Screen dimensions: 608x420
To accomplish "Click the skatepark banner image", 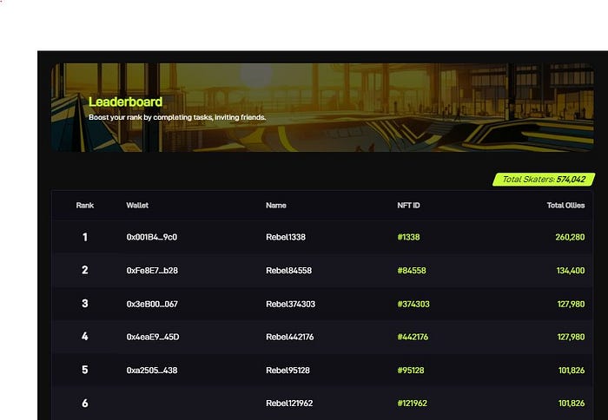I will pos(322,108).
